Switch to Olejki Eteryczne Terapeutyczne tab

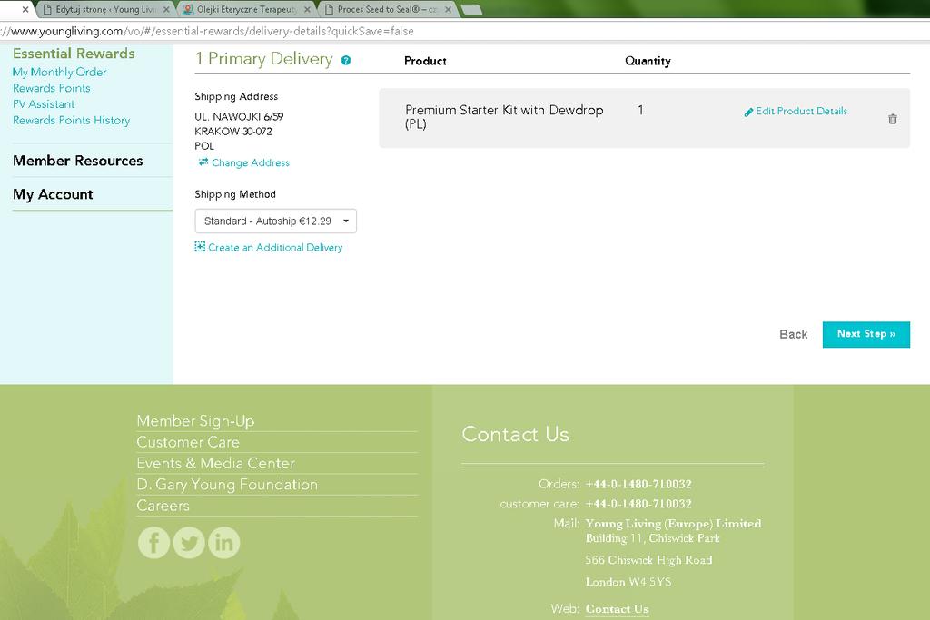coord(245,9)
